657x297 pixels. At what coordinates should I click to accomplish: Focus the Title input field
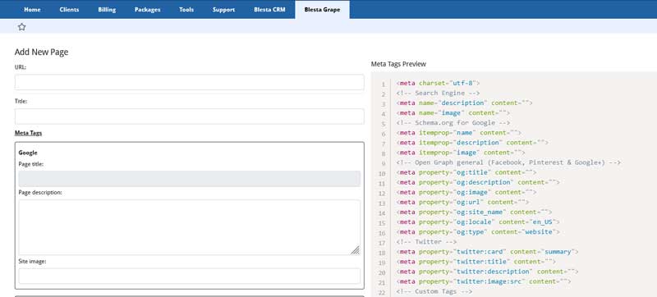click(190, 117)
